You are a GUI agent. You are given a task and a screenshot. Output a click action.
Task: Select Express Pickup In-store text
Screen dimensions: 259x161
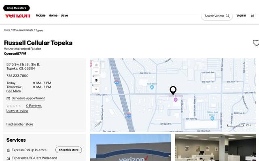(x=29, y=150)
